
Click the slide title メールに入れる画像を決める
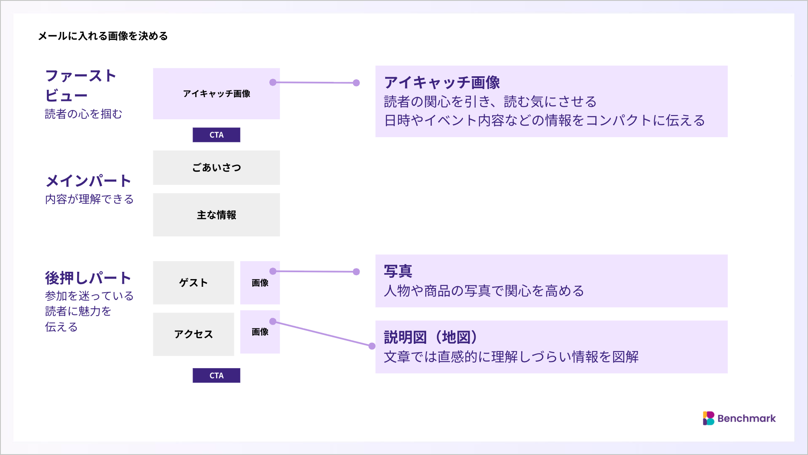(103, 36)
